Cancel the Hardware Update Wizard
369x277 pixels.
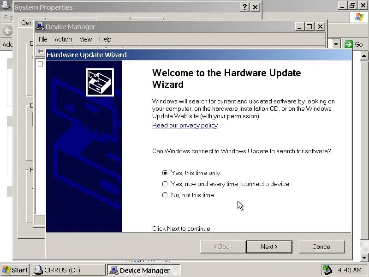point(321,247)
